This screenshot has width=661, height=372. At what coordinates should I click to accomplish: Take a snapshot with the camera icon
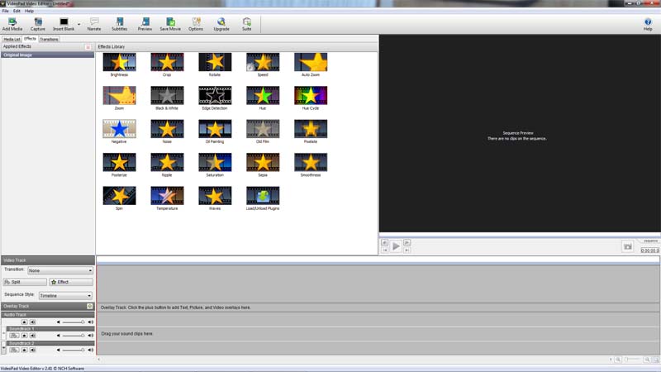click(x=628, y=246)
